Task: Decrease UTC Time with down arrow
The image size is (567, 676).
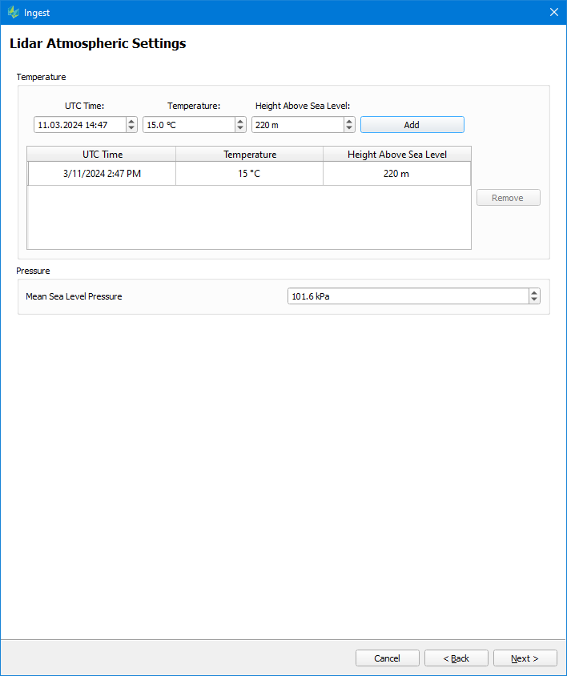Action: coord(131,128)
